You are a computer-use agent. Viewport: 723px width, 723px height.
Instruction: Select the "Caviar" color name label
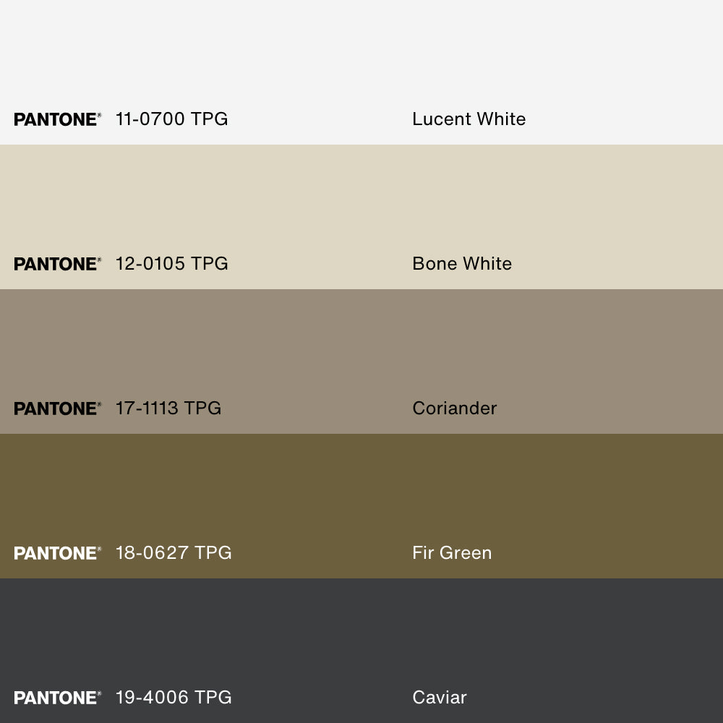pyautogui.click(x=440, y=698)
